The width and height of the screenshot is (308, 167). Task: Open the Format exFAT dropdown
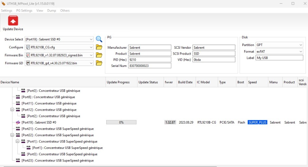coord(301,51)
